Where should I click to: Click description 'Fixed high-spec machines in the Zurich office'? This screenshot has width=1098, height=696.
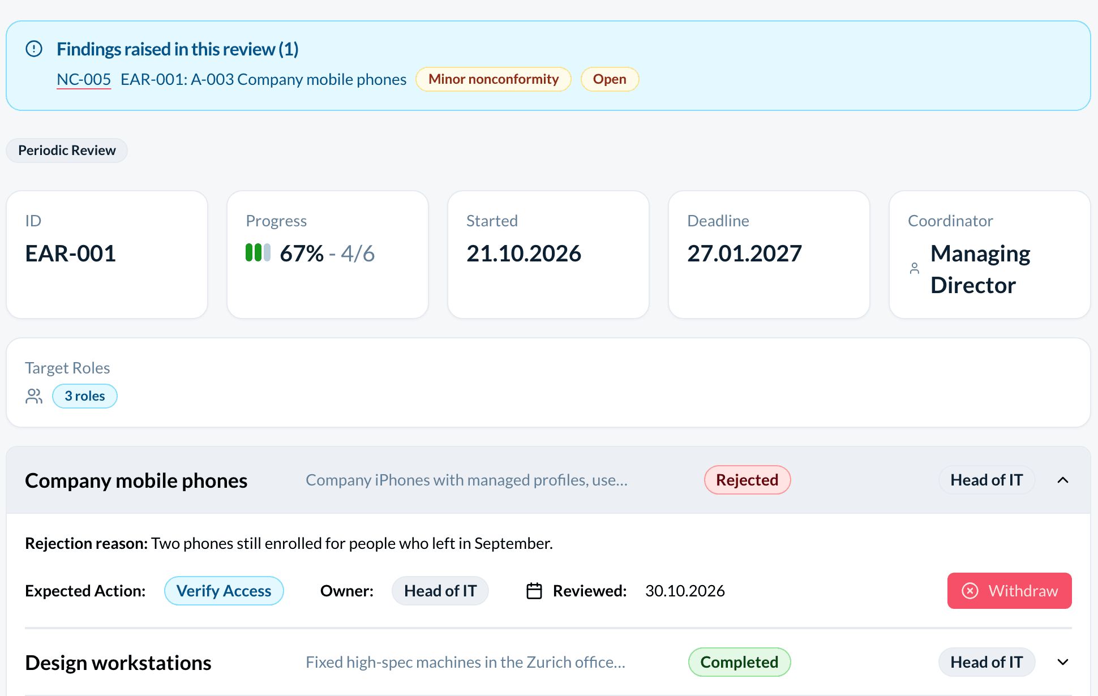click(465, 662)
